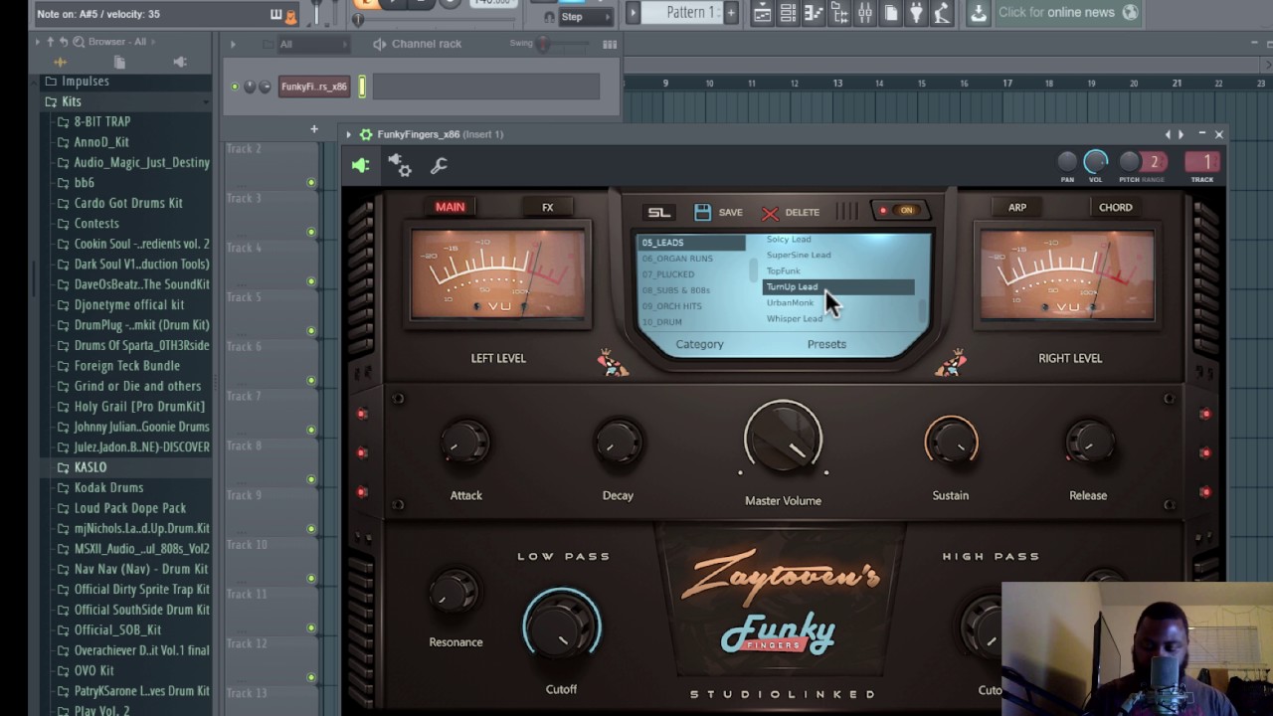Open the graph editor icon in the channel rack

pyautogui.click(x=610, y=44)
